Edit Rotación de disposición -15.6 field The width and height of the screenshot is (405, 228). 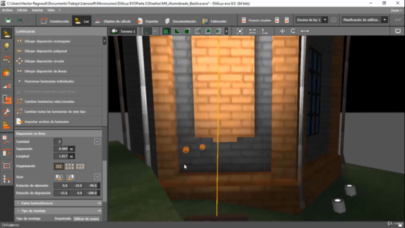[x=61, y=193]
